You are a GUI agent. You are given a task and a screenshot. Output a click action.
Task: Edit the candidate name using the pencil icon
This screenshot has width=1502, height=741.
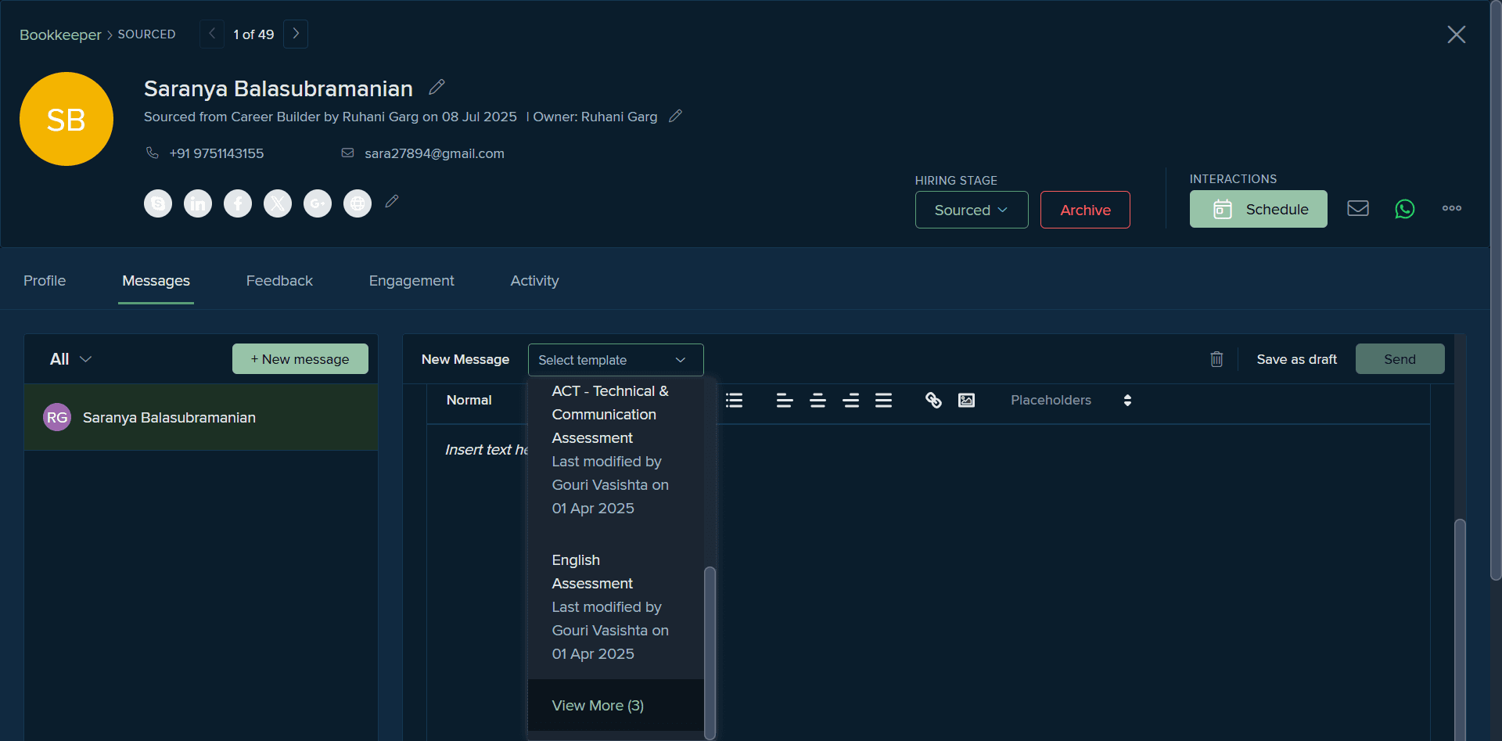tap(437, 87)
